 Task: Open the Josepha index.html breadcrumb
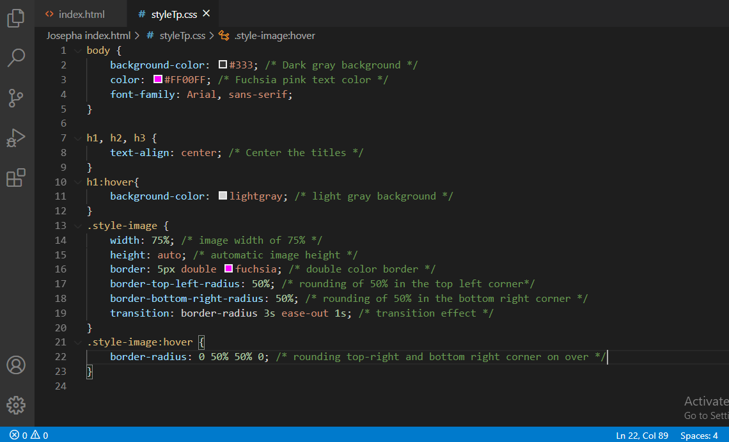88,35
